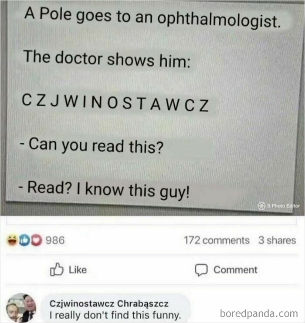This screenshot has width=305, height=323.
Task: Click the comment "I really don't find this funny."
Action: (115, 315)
